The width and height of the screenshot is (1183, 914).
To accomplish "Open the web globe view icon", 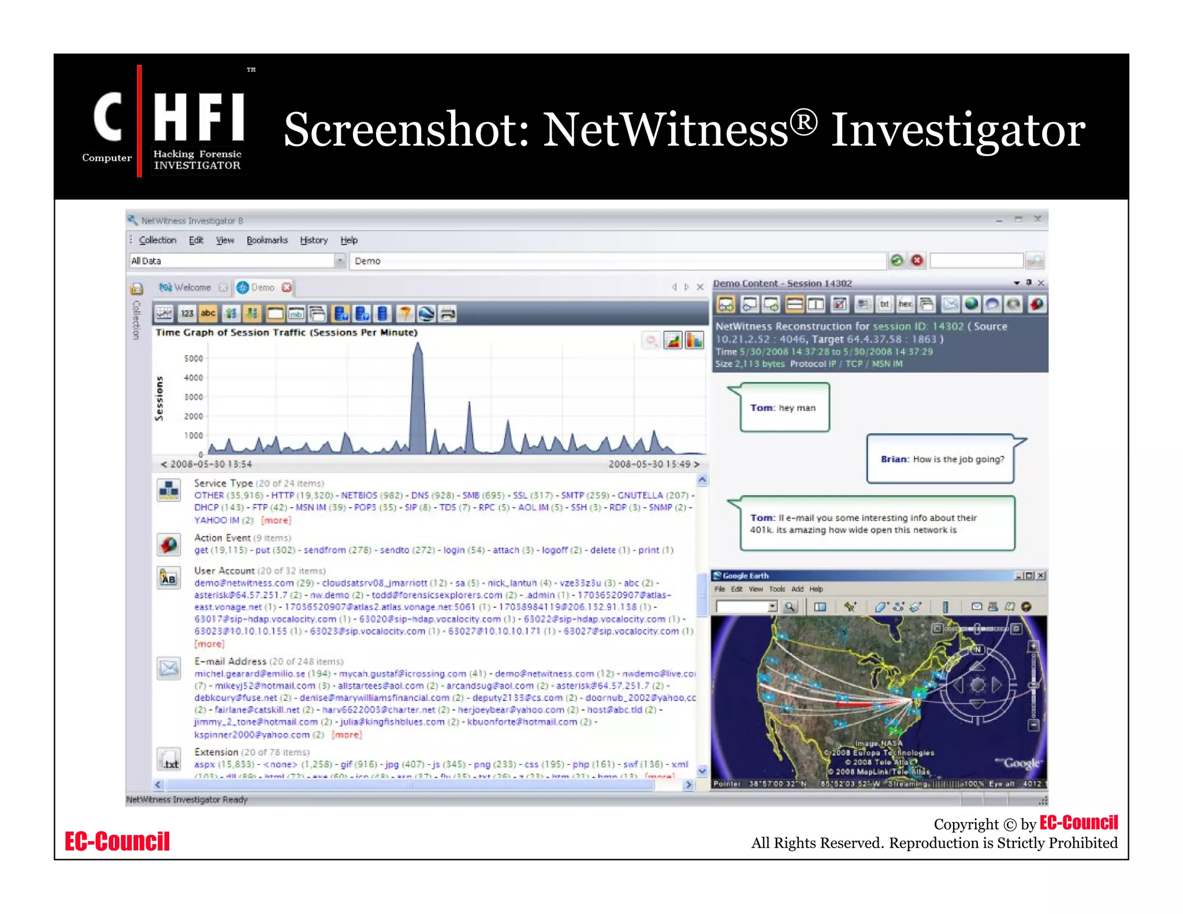I will (972, 304).
